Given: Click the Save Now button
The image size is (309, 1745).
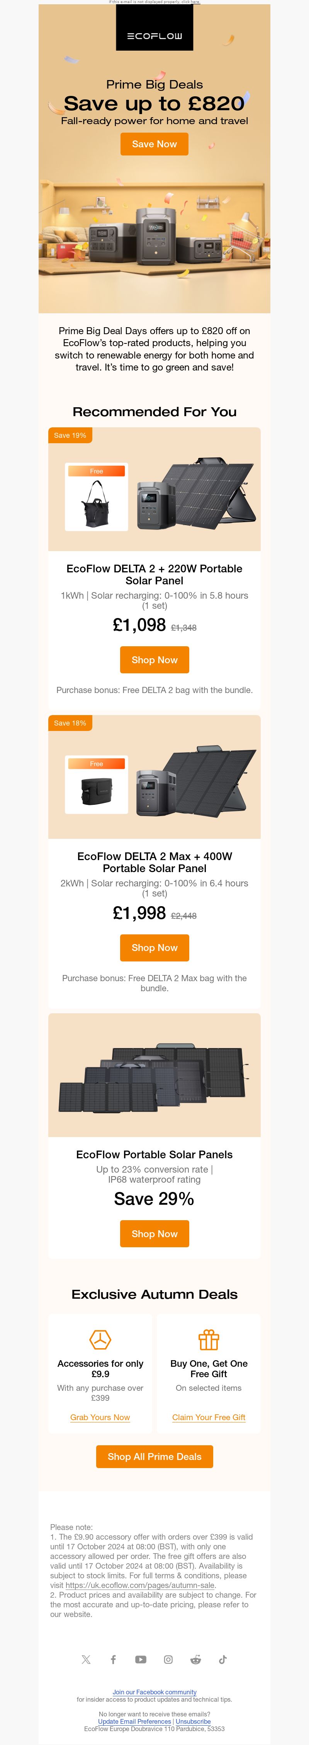Looking at the screenshot, I should 154,143.
